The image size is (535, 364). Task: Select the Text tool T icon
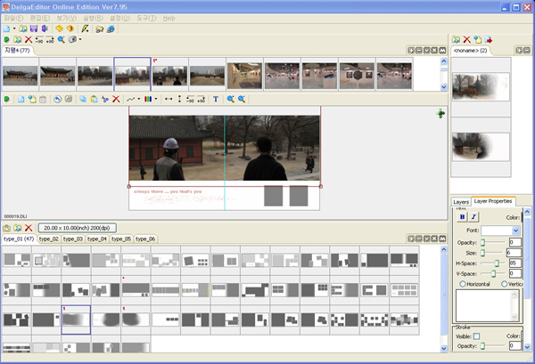tap(216, 99)
